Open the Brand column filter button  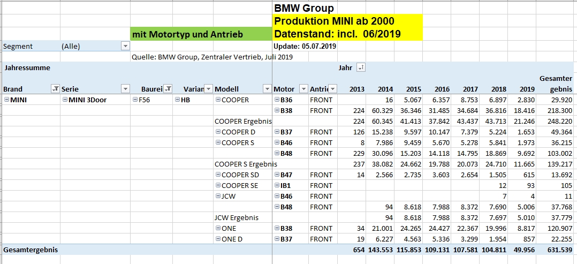tap(55, 89)
